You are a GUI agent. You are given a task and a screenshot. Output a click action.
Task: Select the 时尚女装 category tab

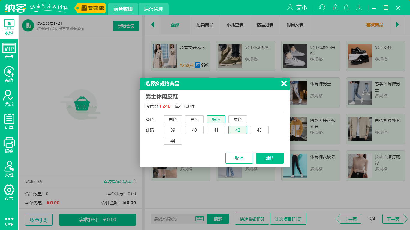click(295, 25)
